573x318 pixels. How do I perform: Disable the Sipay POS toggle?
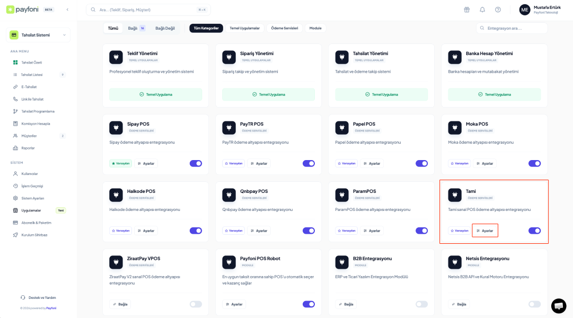196,163
